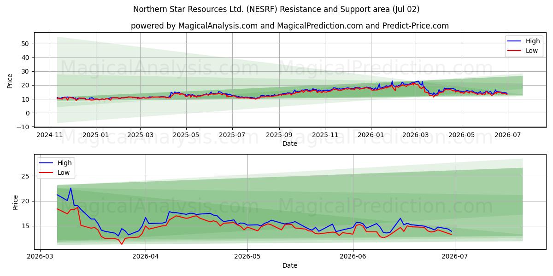Click the subtitle 'powered by MagicalAnalysis.com and MagicalPrediction.com and Predict-Price.com'
The height and width of the screenshot is (276, 553).
pos(290,26)
